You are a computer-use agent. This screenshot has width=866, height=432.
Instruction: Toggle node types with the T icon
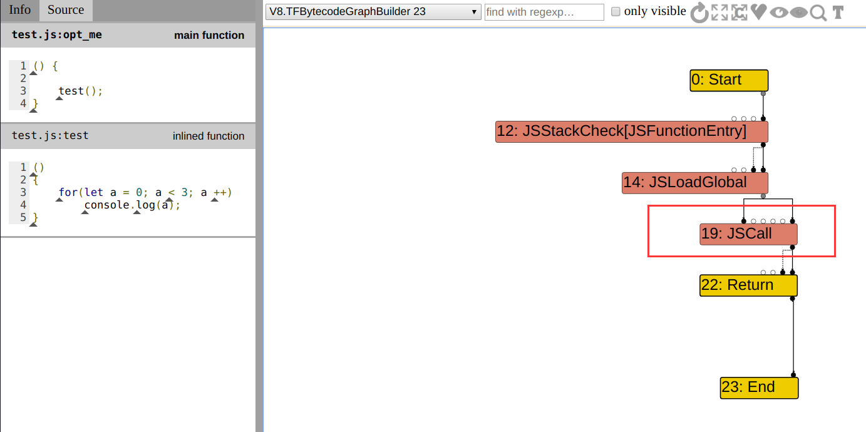[838, 13]
